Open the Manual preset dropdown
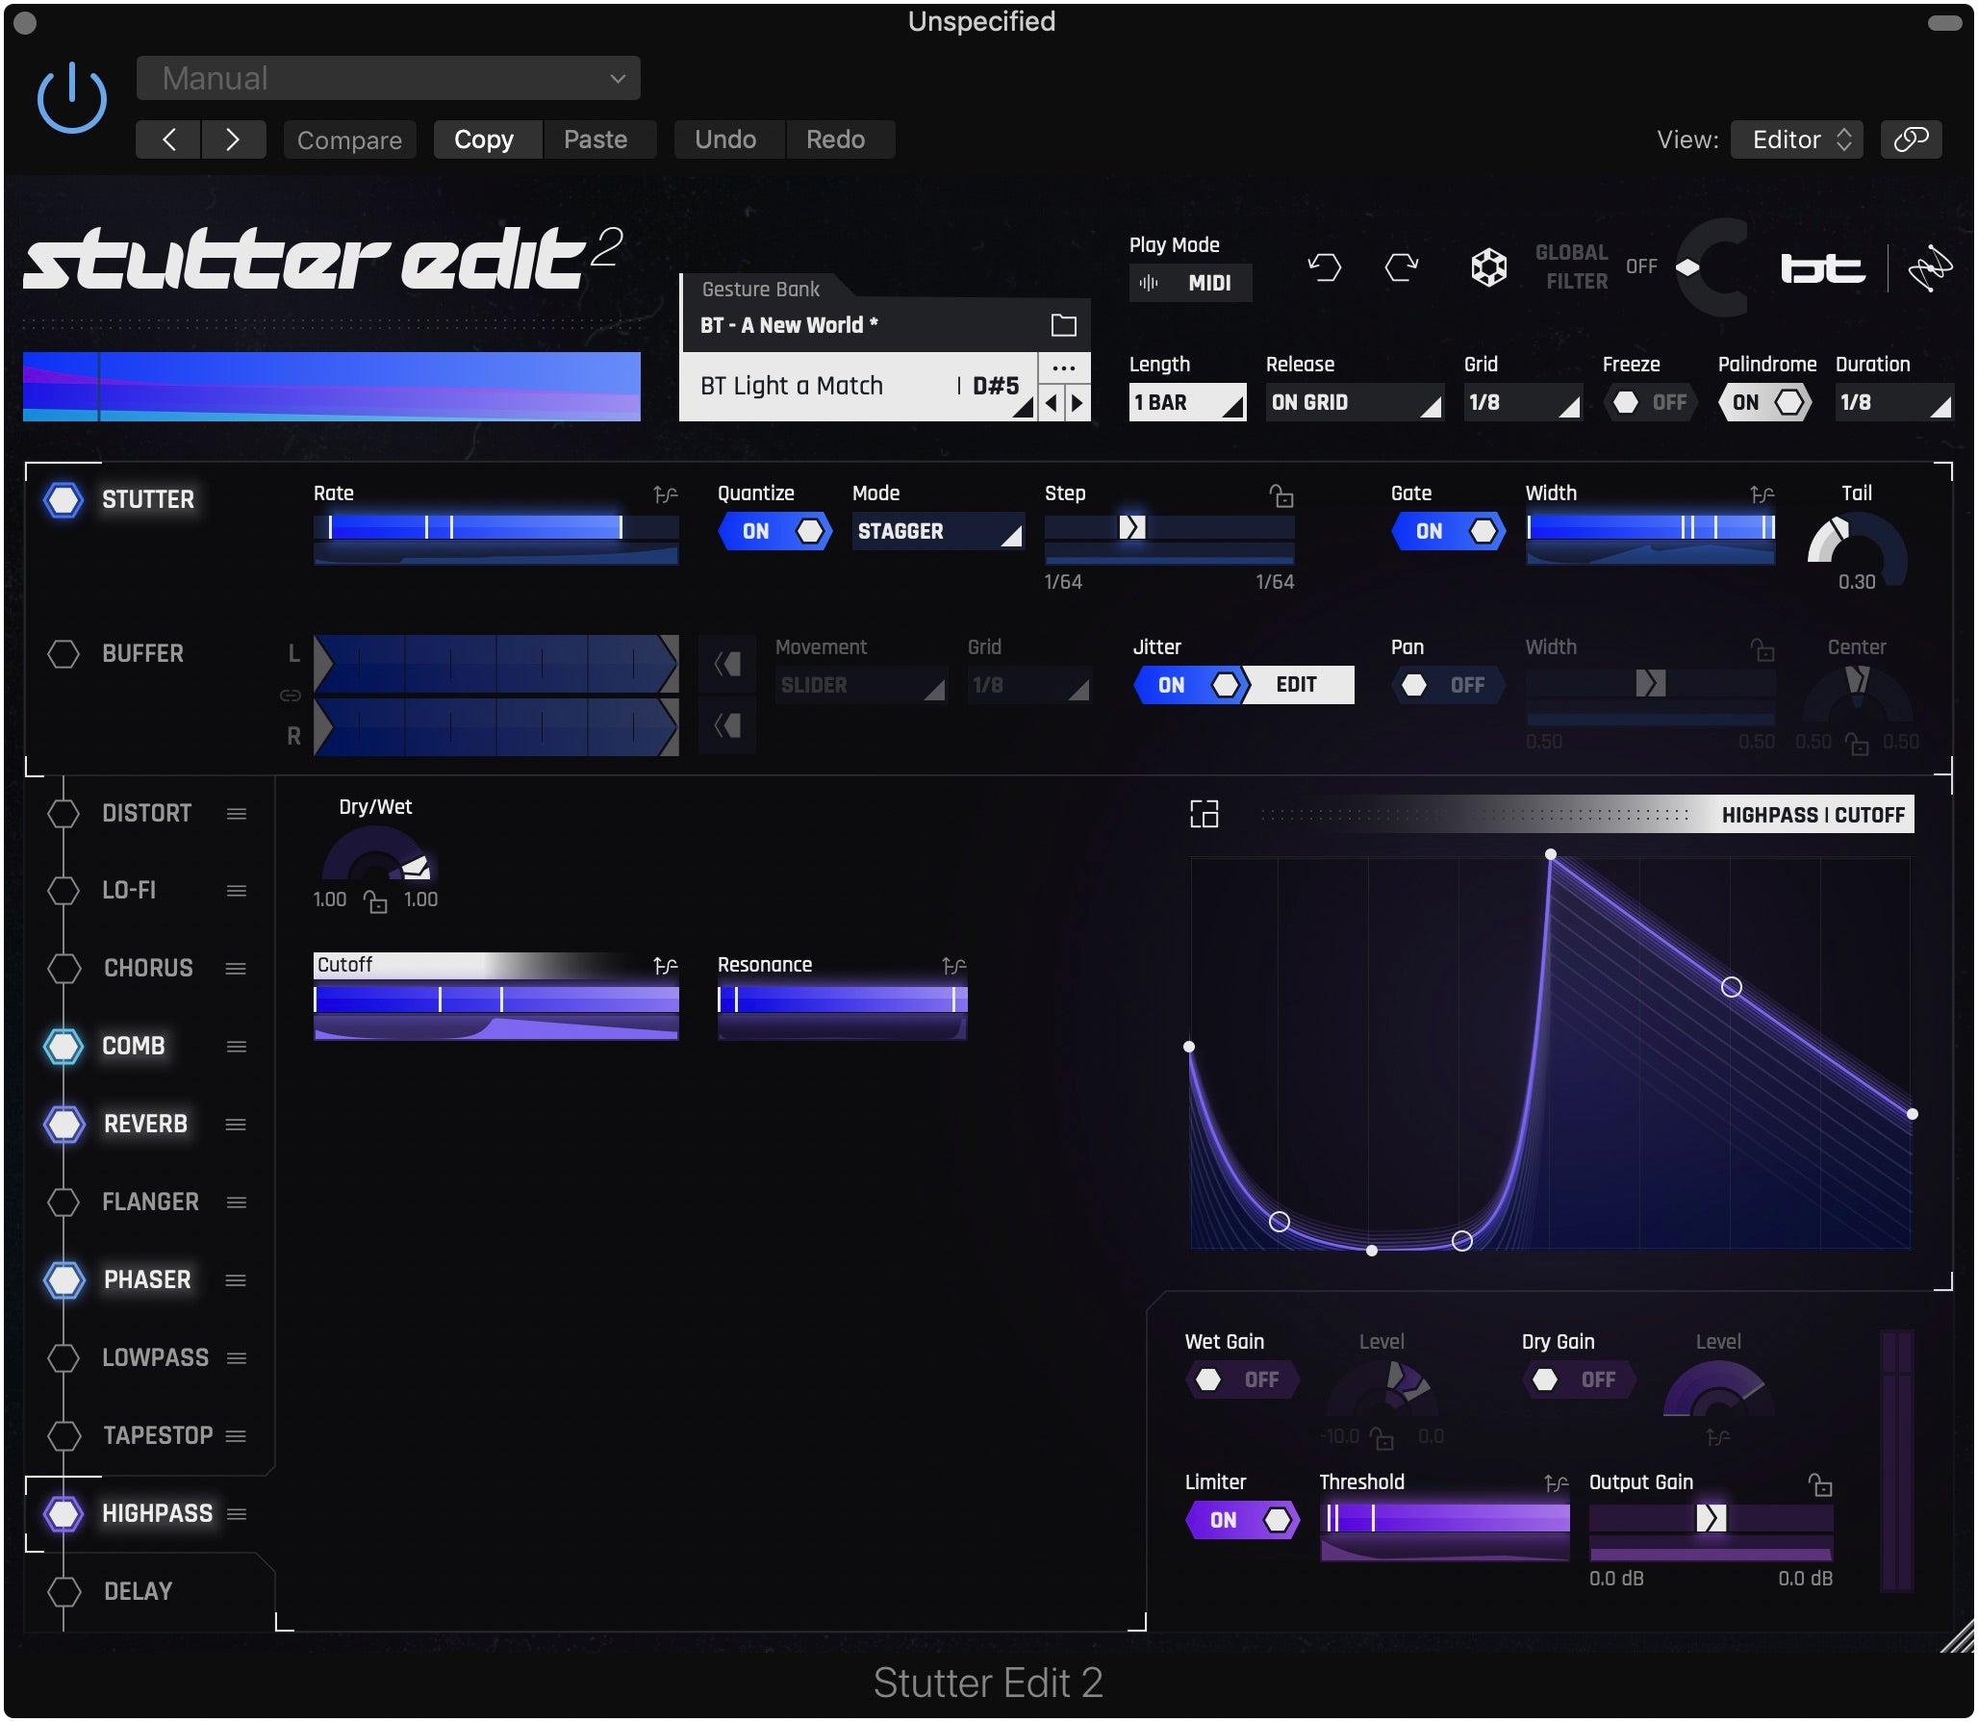The width and height of the screenshot is (1978, 1722). click(388, 78)
